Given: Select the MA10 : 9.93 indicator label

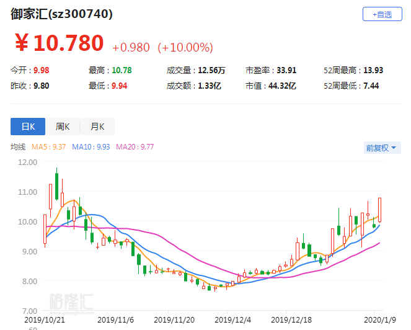Looking at the screenshot, I should (91, 147).
